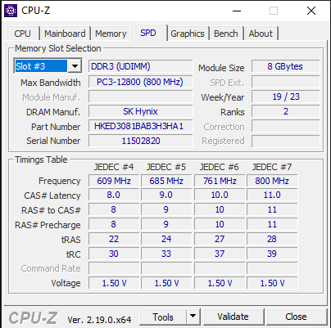Open the Bench tab
The height and width of the screenshot is (328, 331).
[226, 34]
